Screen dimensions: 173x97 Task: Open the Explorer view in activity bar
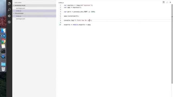pyautogui.click(x=9, y=4)
